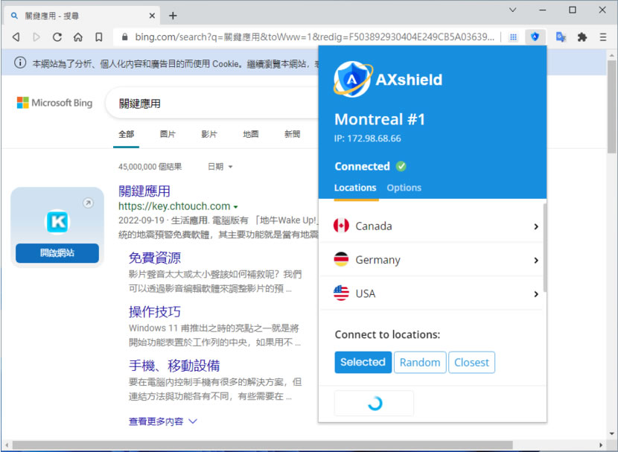
Task: Select the 圖片 search tab
Action: [x=168, y=134]
